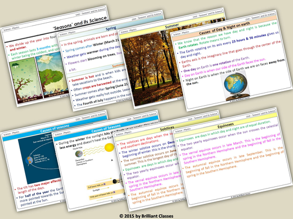Image resolution: width=293 pixels, height=219 pixels.
Task: Select the rainy tree illustration
Action: (x=25, y=80)
